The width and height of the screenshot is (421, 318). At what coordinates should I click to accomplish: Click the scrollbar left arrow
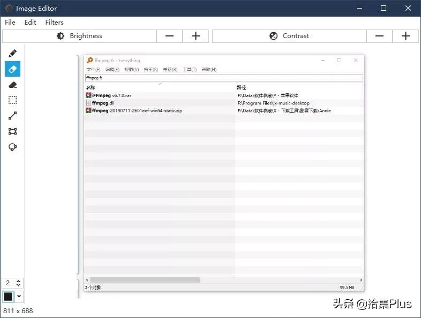pos(87,280)
